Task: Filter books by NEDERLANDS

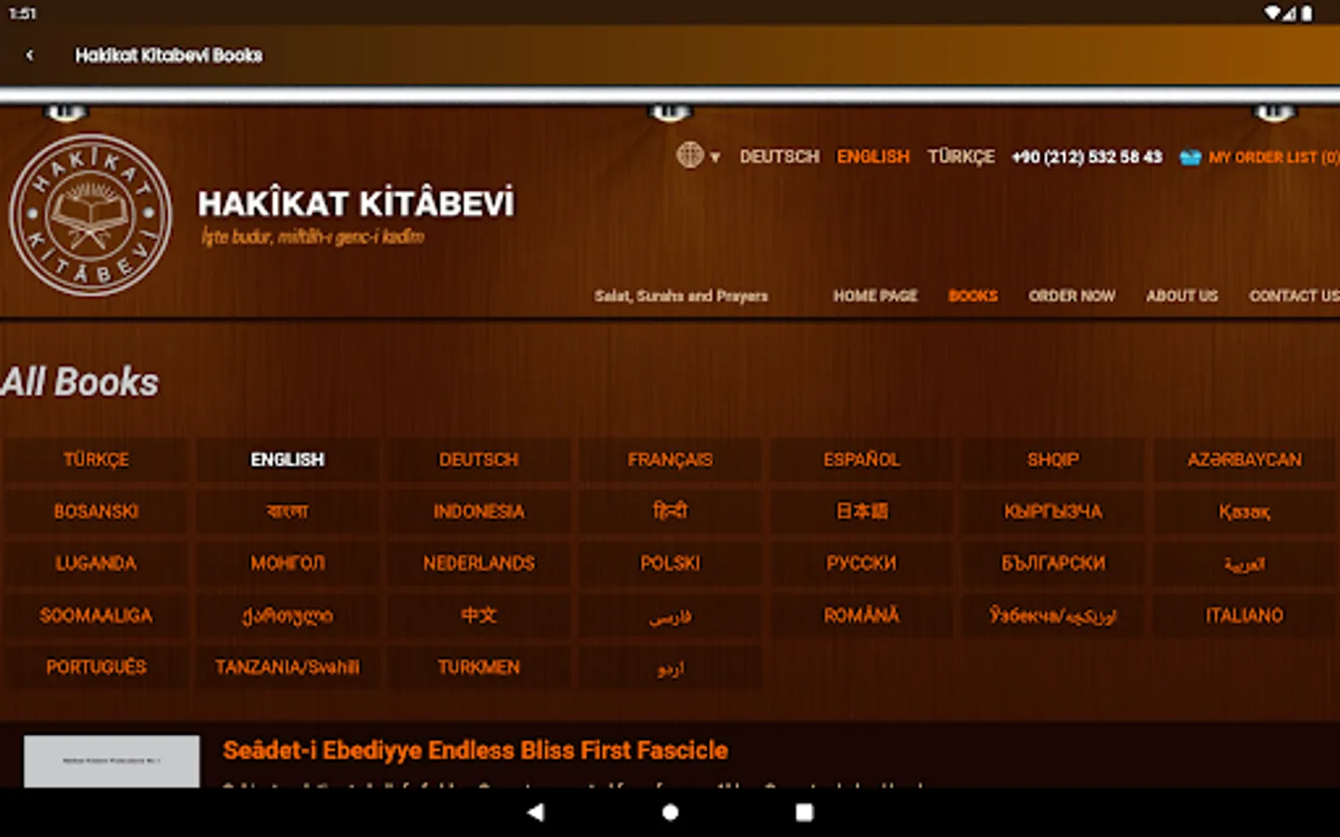Action: pos(478,564)
